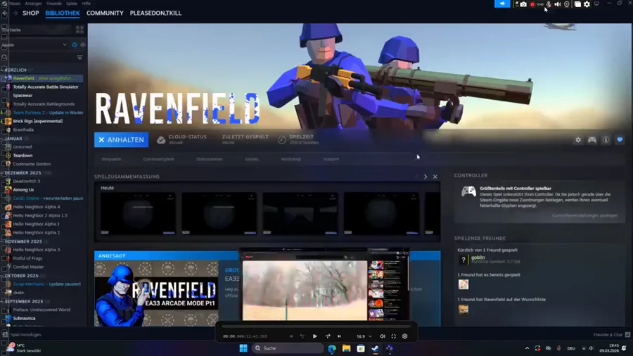
Task: Open the Steam menu in the menu bar
Action: tap(15, 4)
